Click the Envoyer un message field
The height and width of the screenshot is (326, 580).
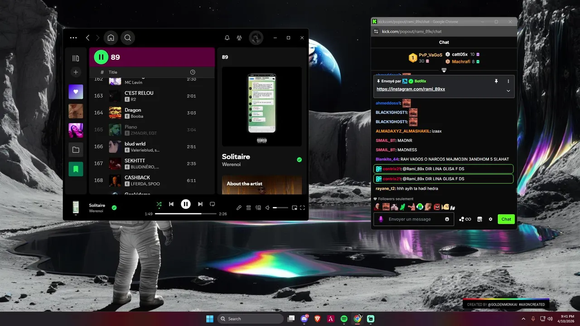coord(414,219)
